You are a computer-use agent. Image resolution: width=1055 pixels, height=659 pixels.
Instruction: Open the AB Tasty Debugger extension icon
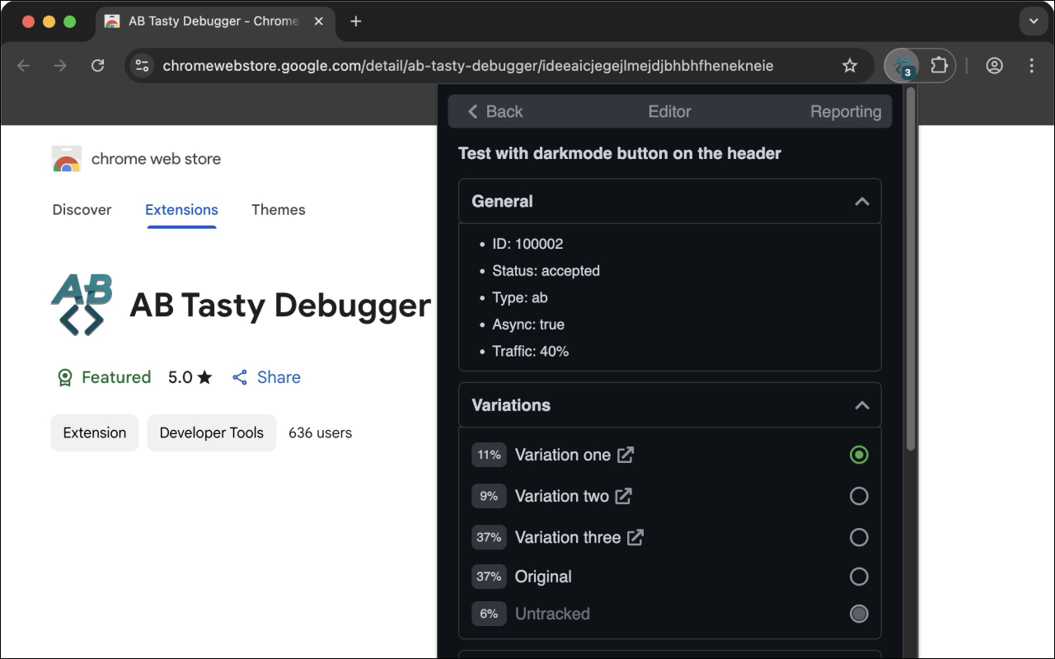coord(901,65)
